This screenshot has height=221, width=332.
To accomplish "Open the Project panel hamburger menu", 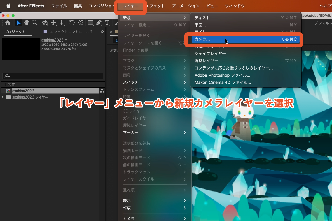I will (x=30, y=32).
